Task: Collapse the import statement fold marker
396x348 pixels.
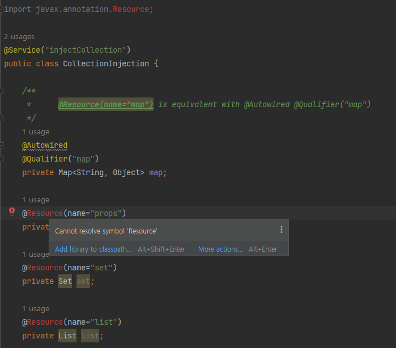Action: click(x=2, y=9)
